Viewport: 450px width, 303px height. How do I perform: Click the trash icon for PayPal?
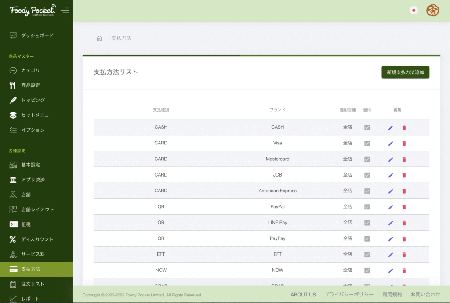[x=404, y=207]
